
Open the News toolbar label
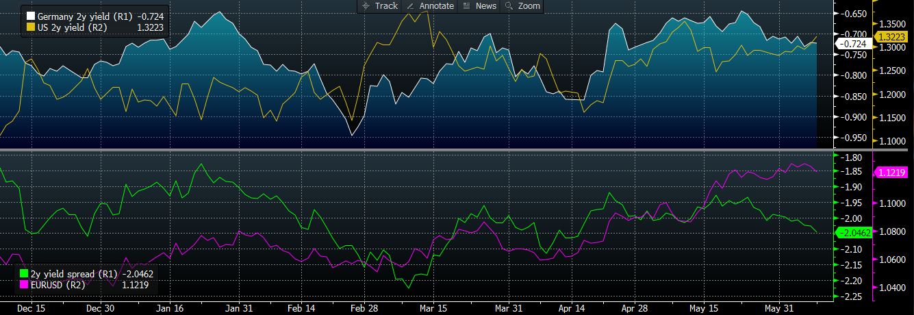pos(485,6)
